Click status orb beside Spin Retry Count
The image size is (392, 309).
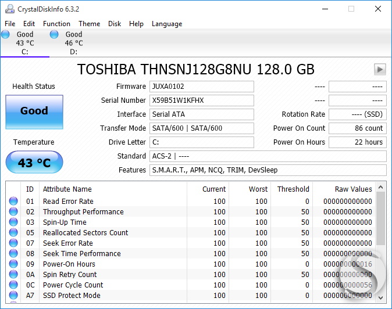click(x=13, y=274)
